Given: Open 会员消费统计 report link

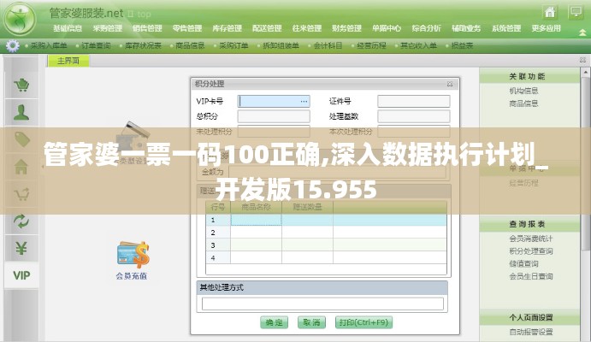Looking at the screenshot, I should pos(530,239).
